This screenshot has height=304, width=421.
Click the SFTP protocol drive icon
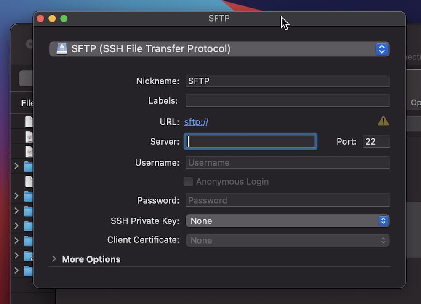[x=62, y=49]
